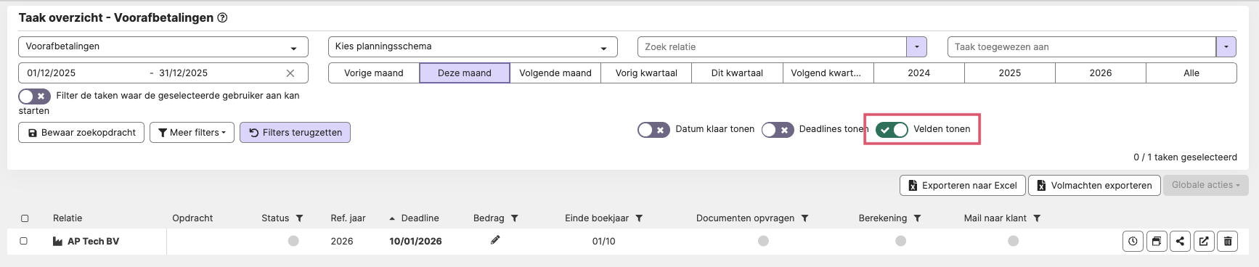Screen dimensions: 1259x267
Task: Disable Velden tonen switch
Action: pos(892,130)
